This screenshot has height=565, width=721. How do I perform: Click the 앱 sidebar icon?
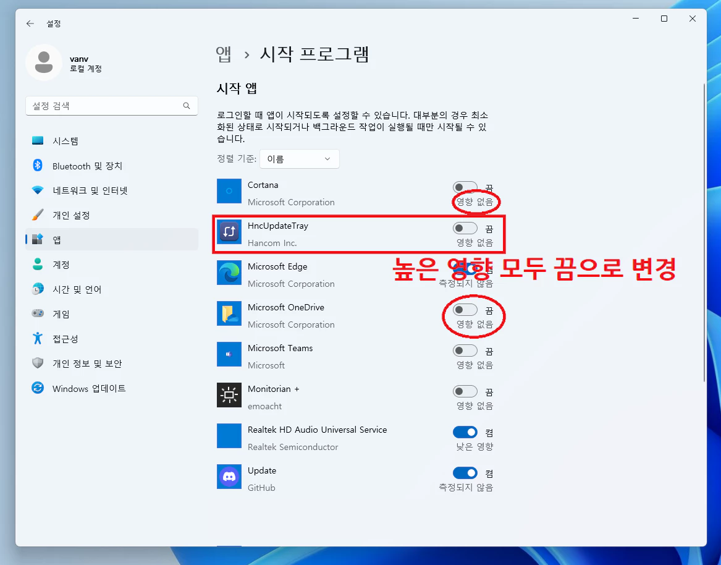[x=38, y=239]
